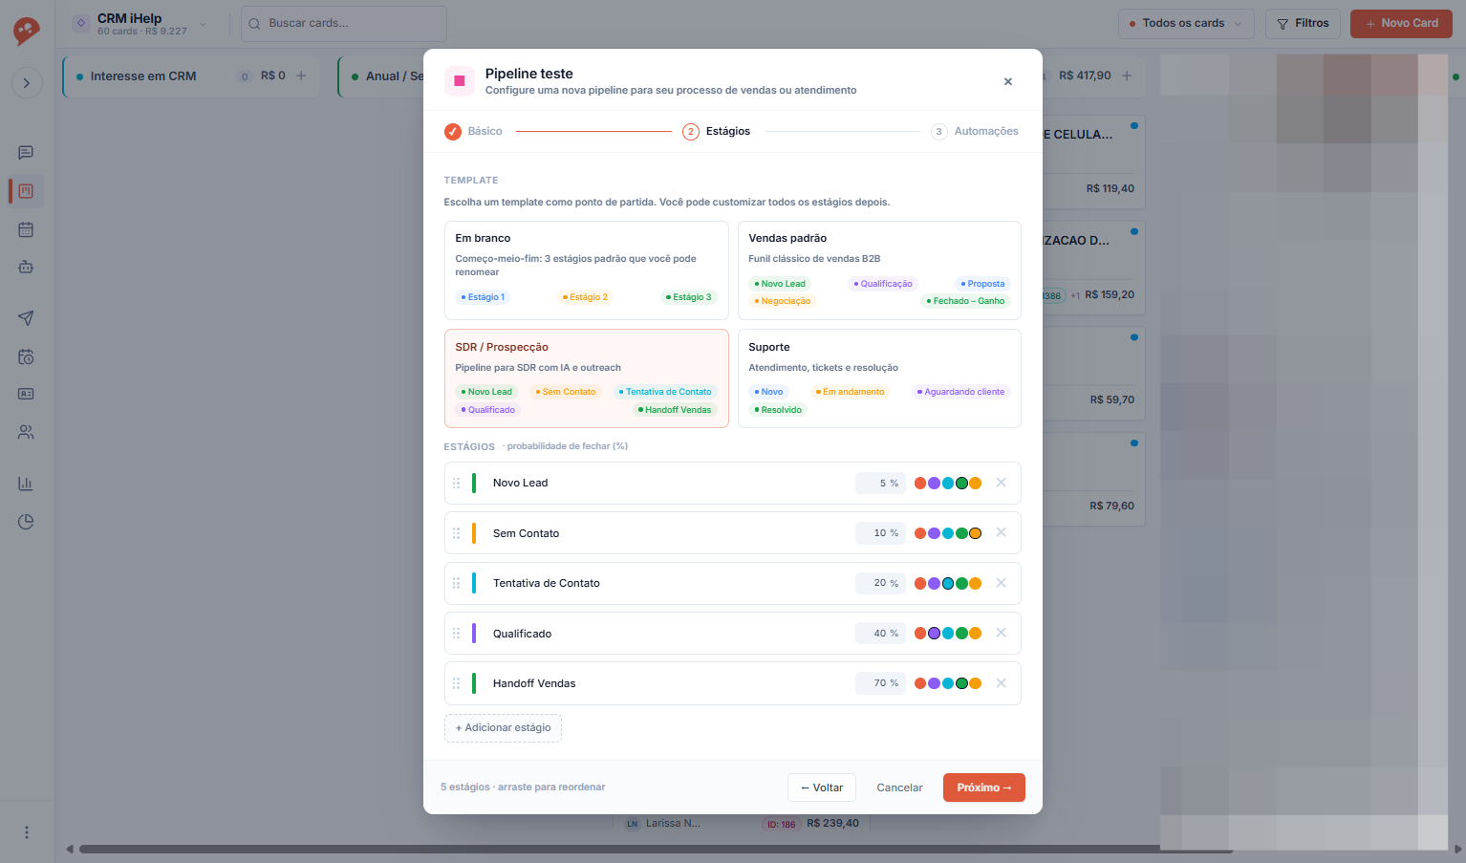Go to the Estágios step

(716, 131)
